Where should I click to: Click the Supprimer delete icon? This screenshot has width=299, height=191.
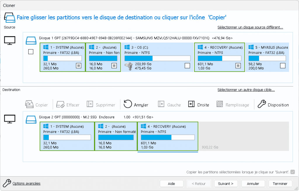pos(90,105)
